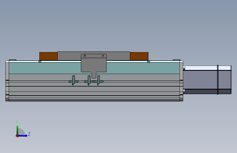Click the green Y axis arrow of the triad
This screenshot has width=237, height=153.
point(17,130)
